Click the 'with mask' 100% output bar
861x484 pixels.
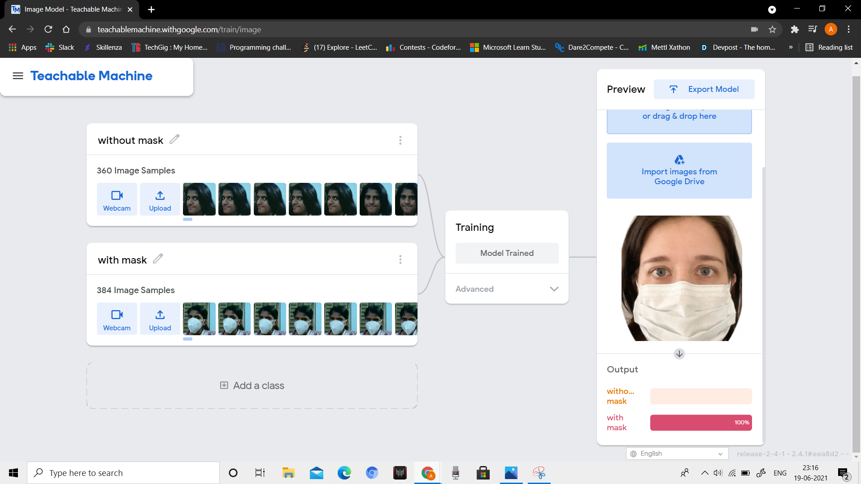pyautogui.click(x=700, y=423)
